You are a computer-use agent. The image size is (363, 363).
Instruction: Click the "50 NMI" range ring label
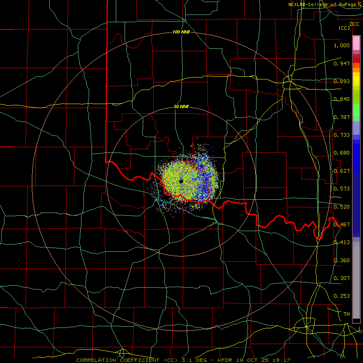coord(181,106)
